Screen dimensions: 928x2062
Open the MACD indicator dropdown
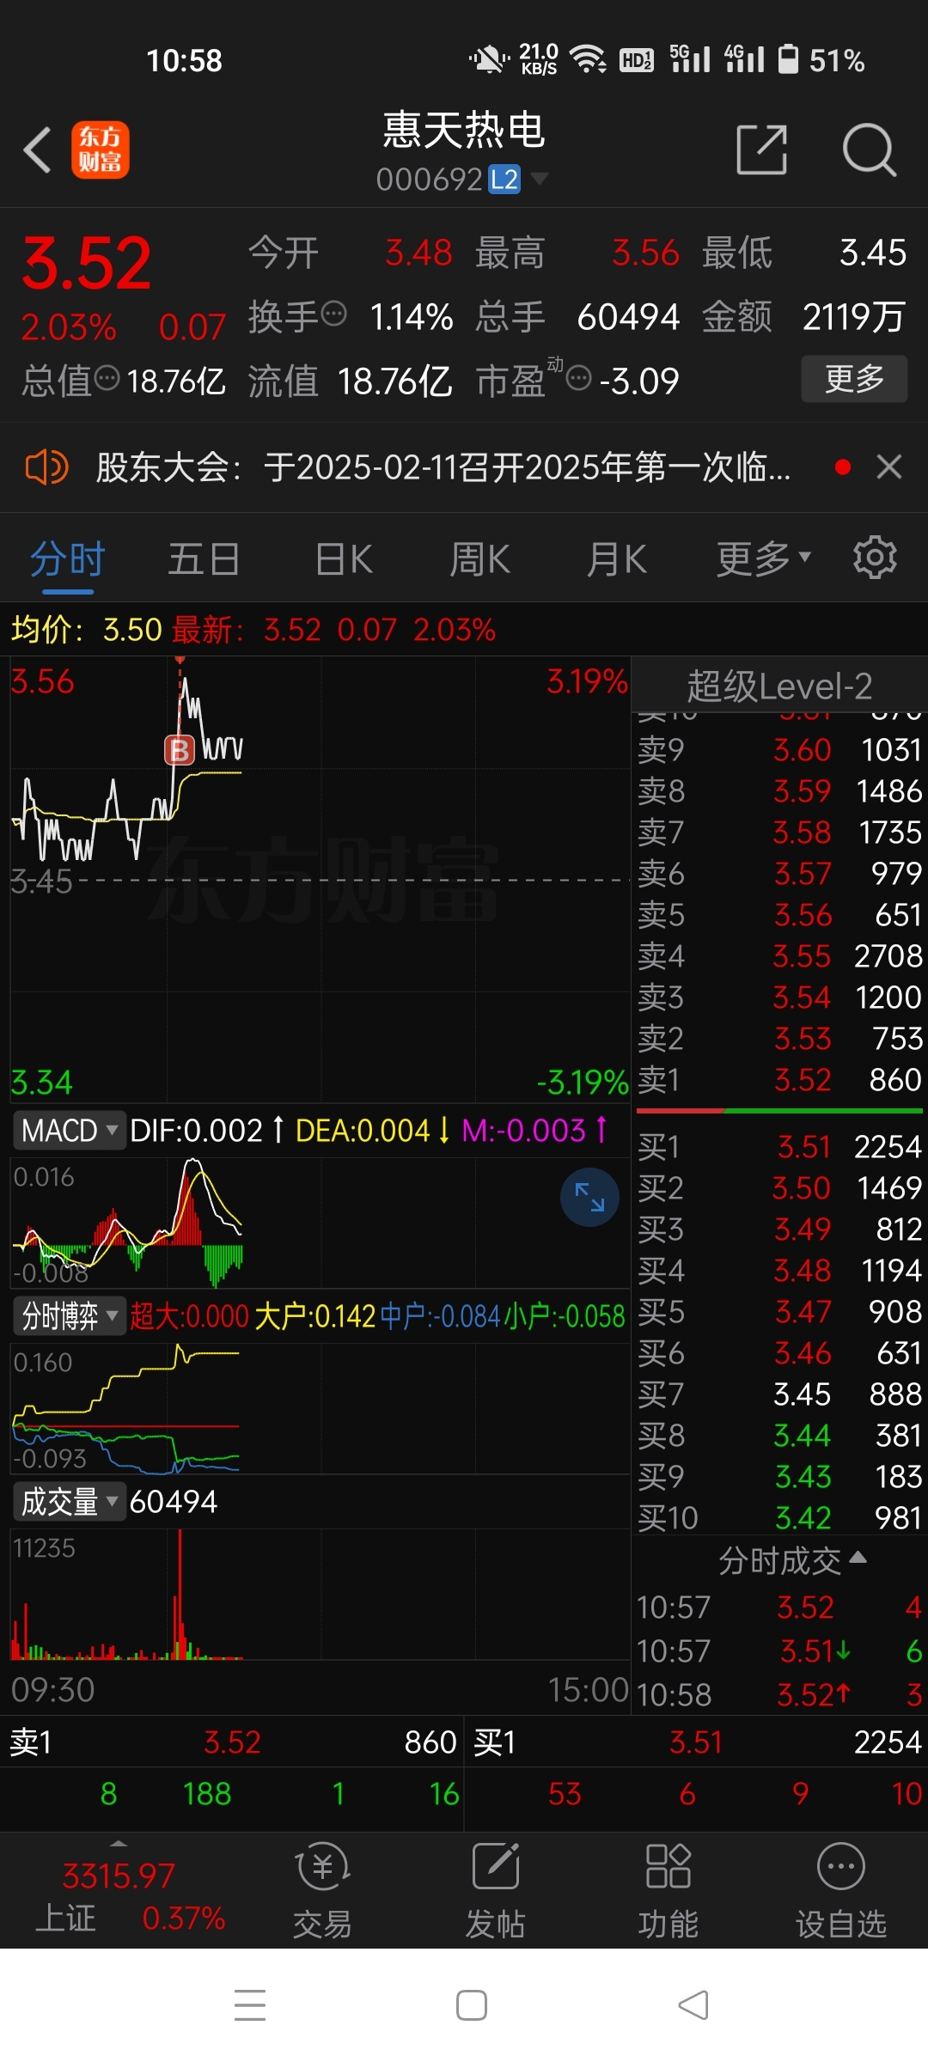[x=69, y=1130]
